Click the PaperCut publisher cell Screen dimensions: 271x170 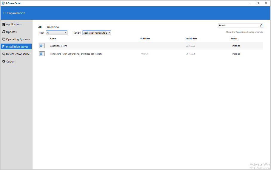[x=144, y=54]
